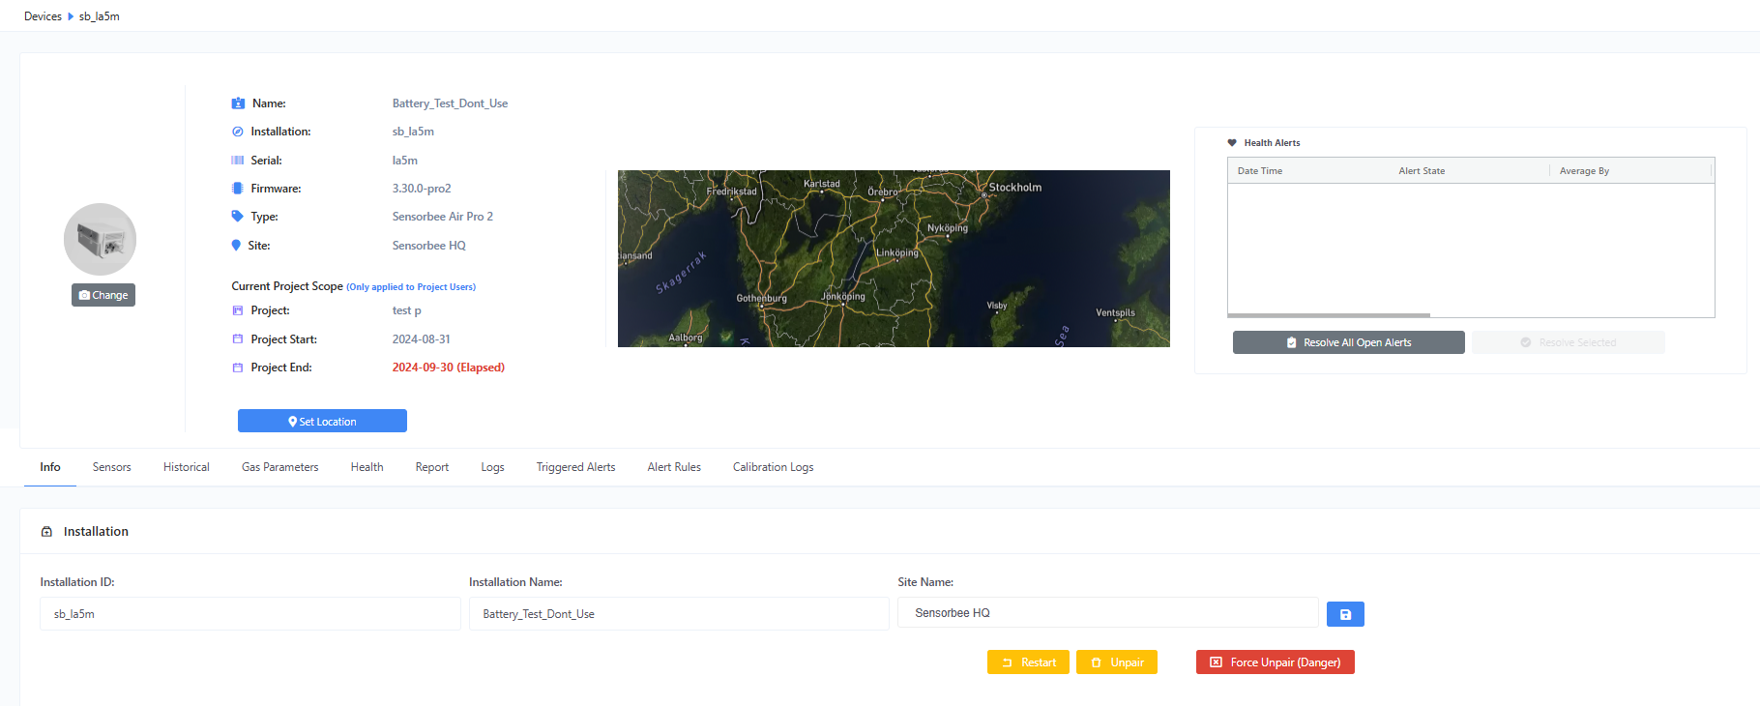This screenshot has width=1760, height=706.
Task: Click the Set Location button
Action: coord(322,421)
